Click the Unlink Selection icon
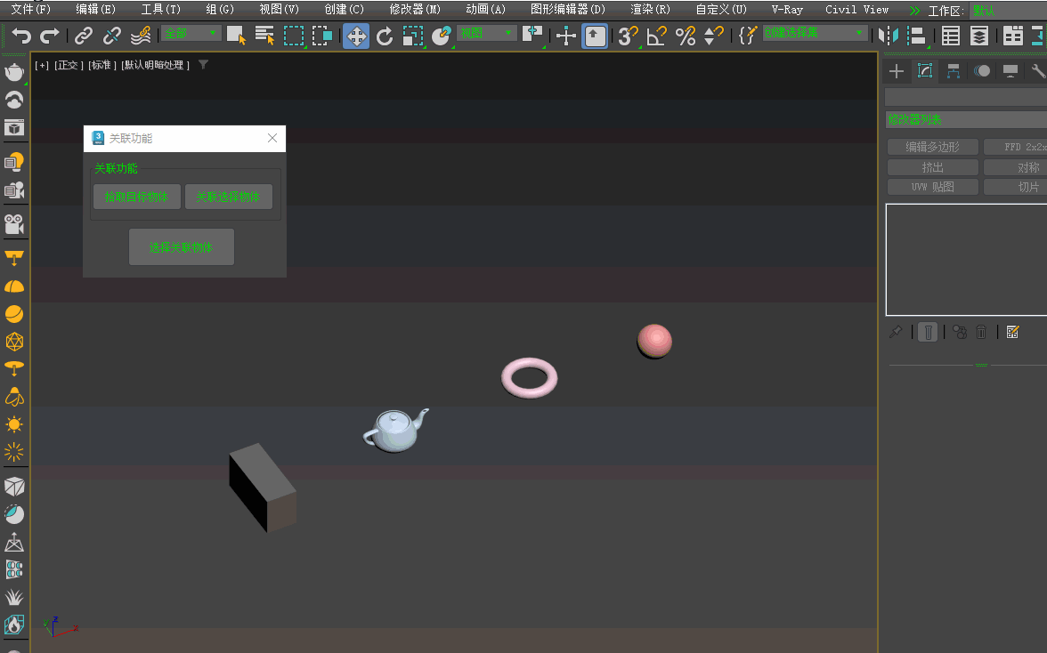 click(111, 36)
